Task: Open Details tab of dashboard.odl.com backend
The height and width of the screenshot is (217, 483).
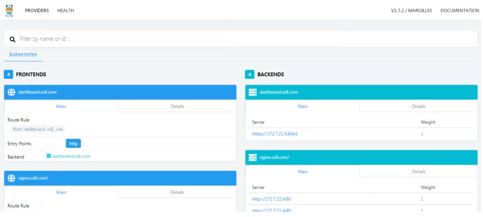Action: click(419, 106)
